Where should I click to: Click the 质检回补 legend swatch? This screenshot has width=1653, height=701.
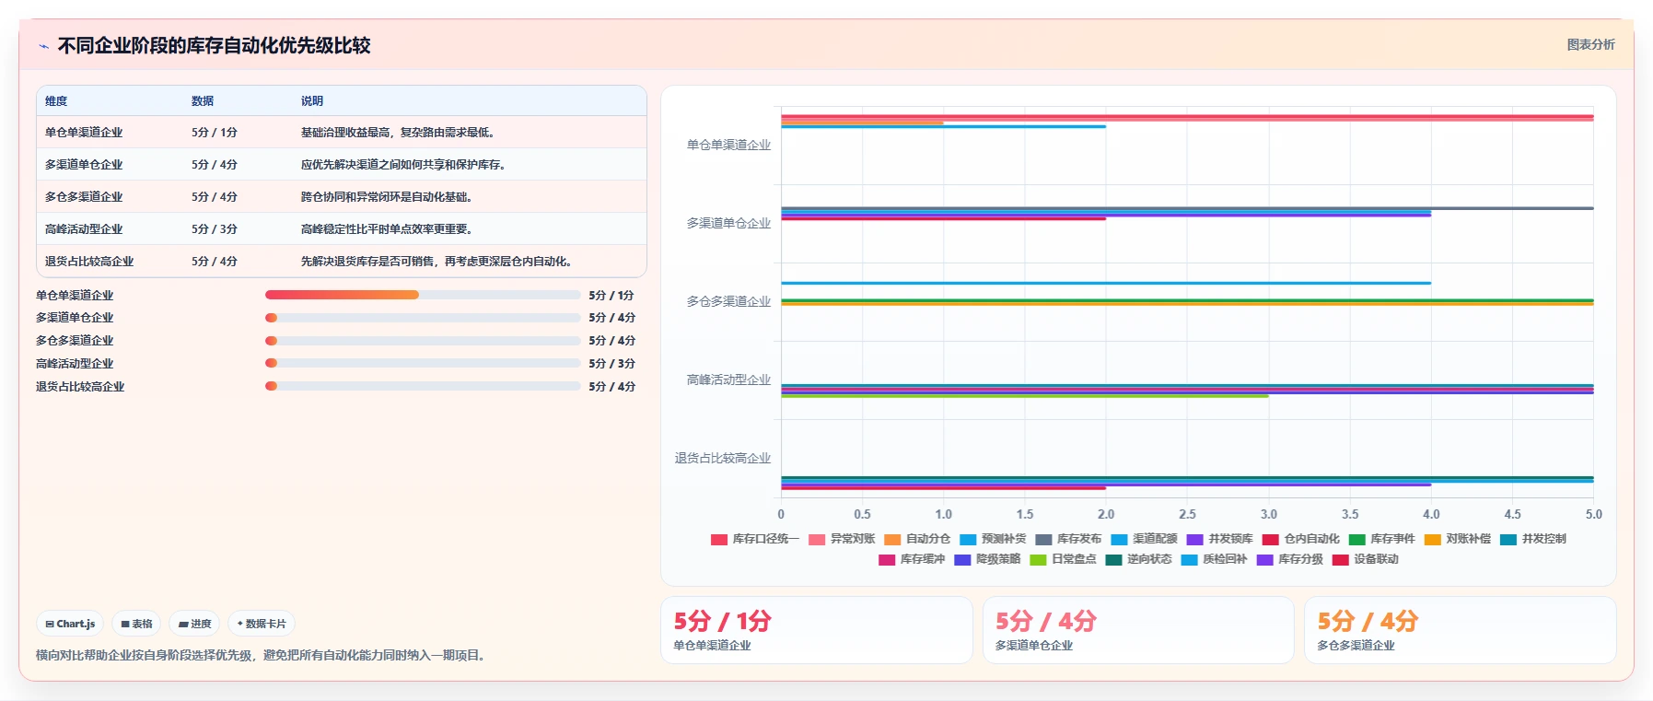point(1189,560)
